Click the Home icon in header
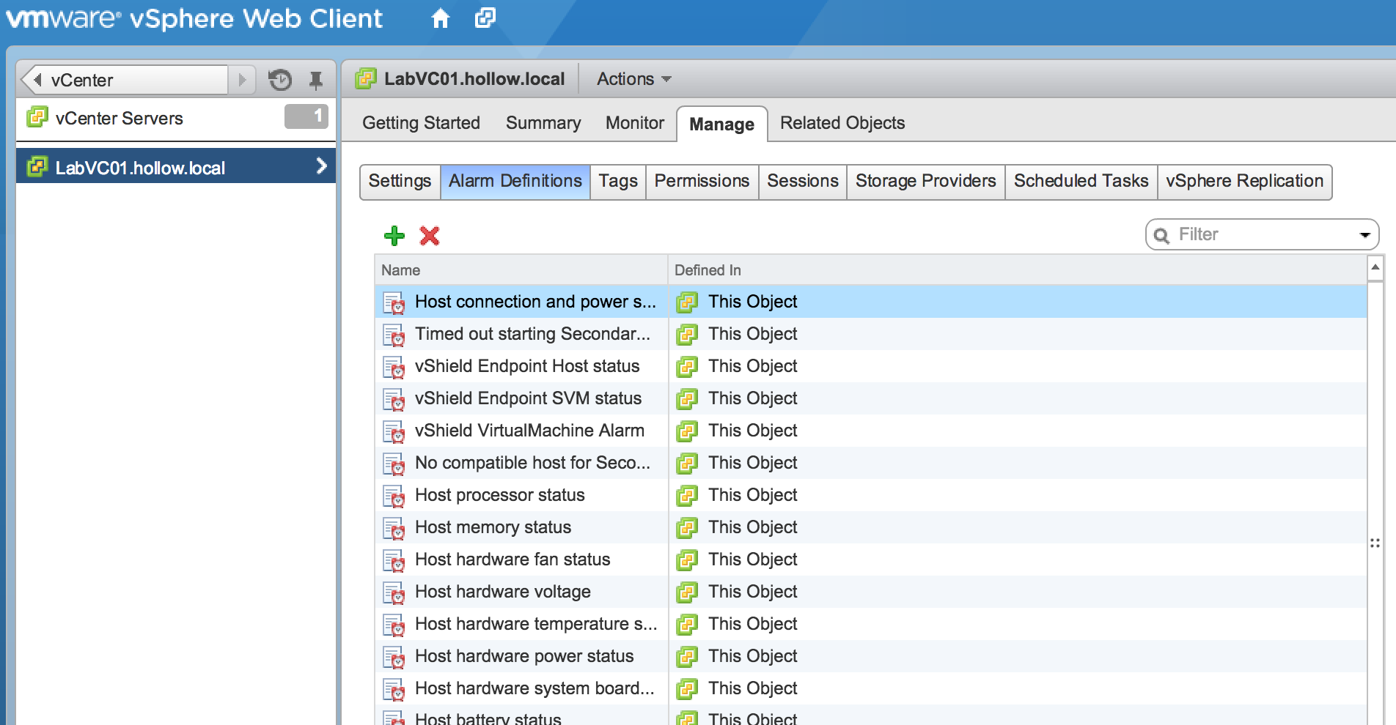Image resolution: width=1396 pixels, height=725 pixels. tap(440, 18)
